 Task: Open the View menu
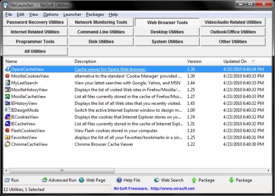[x=34, y=15]
